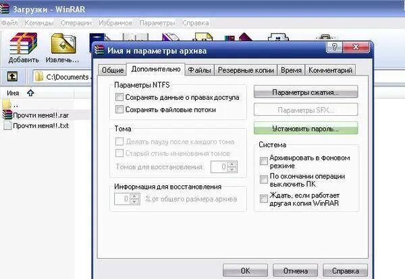The height and width of the screenshot is (279, 405).
Task: Switch to the Время tab
Action: click(291, 70)
